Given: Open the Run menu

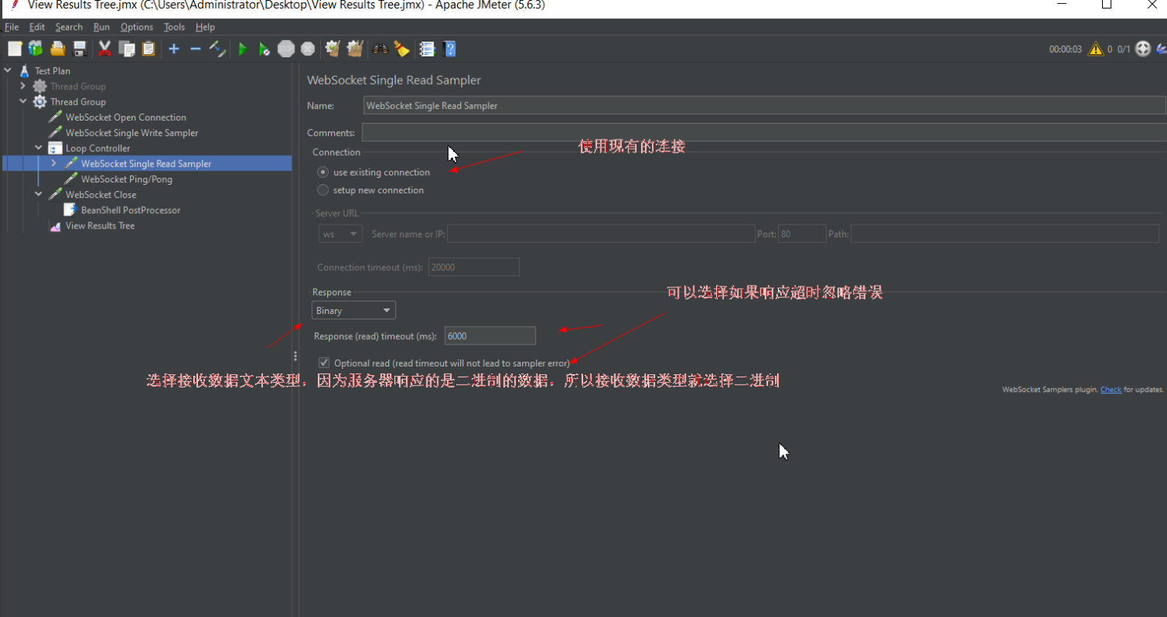Looking at the screenshot, I should [102, 27].
